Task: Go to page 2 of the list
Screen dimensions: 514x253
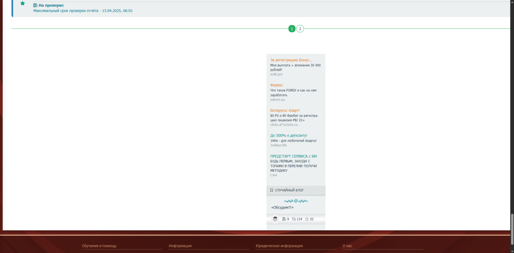Action: click(300, 29)
